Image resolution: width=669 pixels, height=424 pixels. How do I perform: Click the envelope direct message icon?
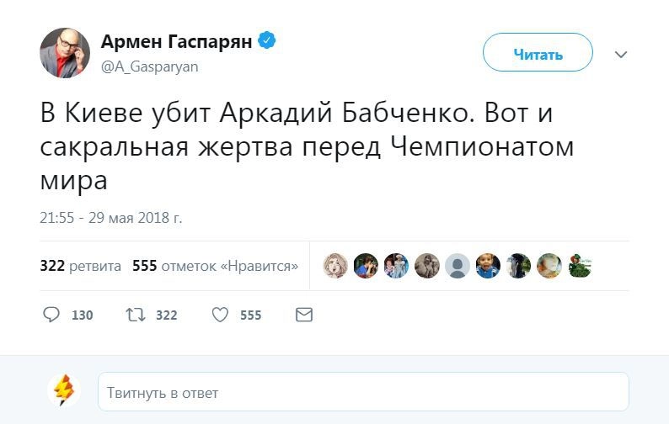click(304, 315)
